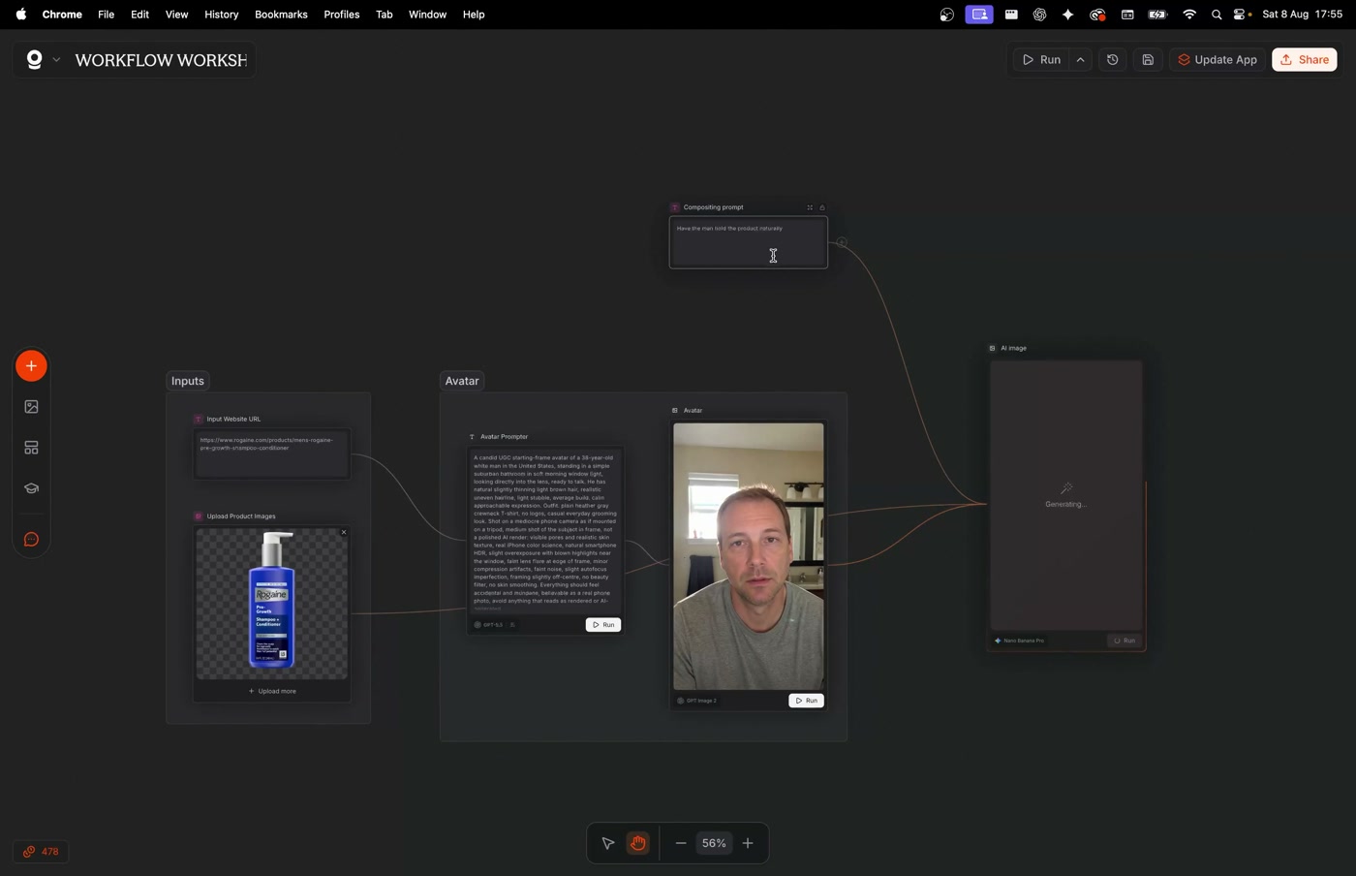Remove the Rogaine product image with X
1356x876 pixels.
tap(344, 532)
